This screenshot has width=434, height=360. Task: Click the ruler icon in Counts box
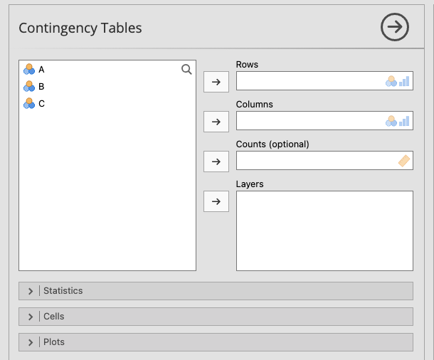coord(404,161)
